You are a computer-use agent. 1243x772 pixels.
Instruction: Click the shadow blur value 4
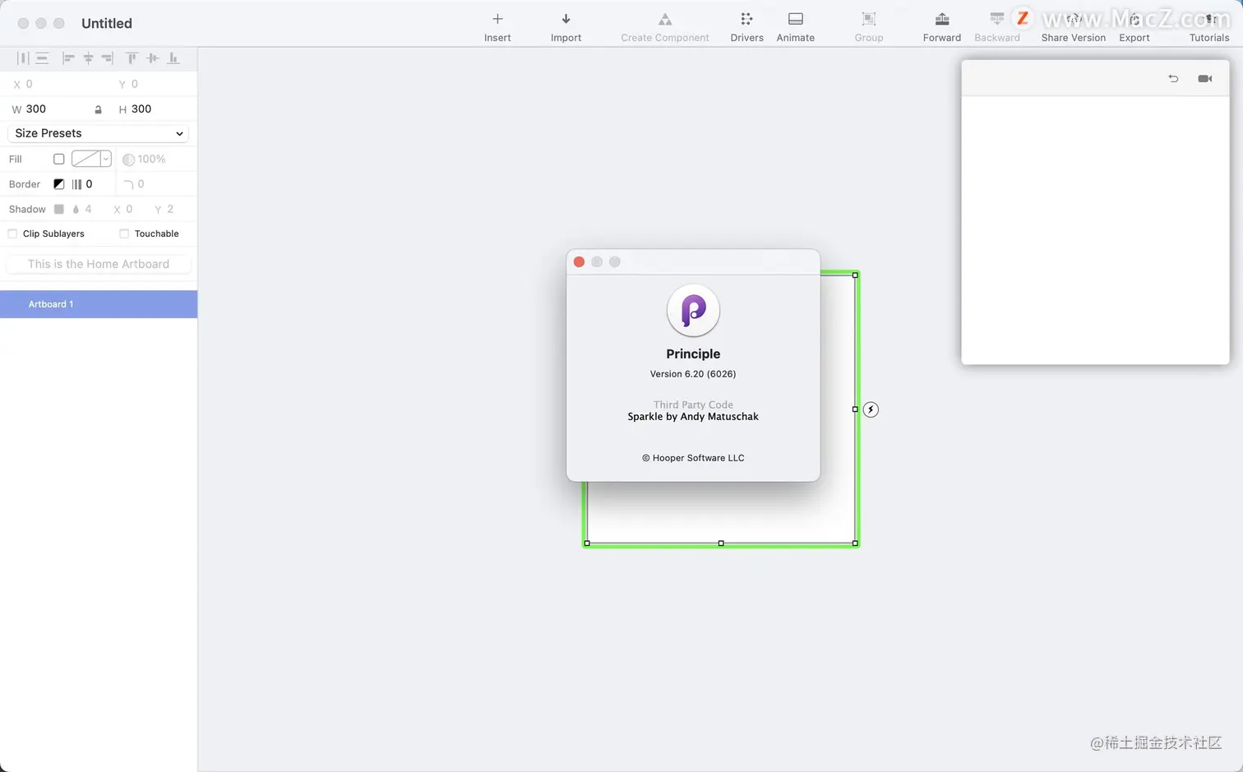point(89,209)
